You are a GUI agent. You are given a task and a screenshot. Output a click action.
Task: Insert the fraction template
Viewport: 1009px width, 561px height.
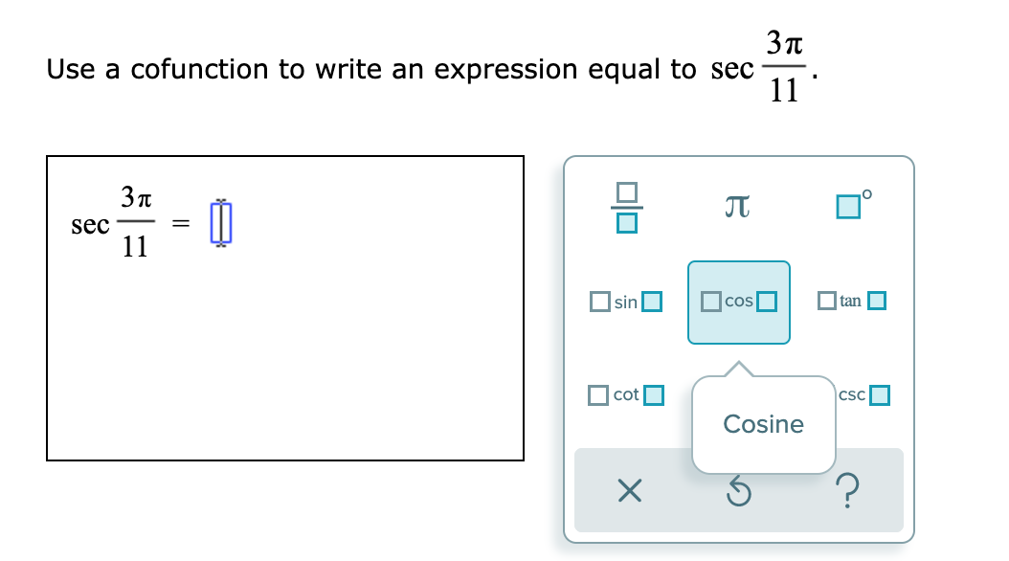point(625,206)
